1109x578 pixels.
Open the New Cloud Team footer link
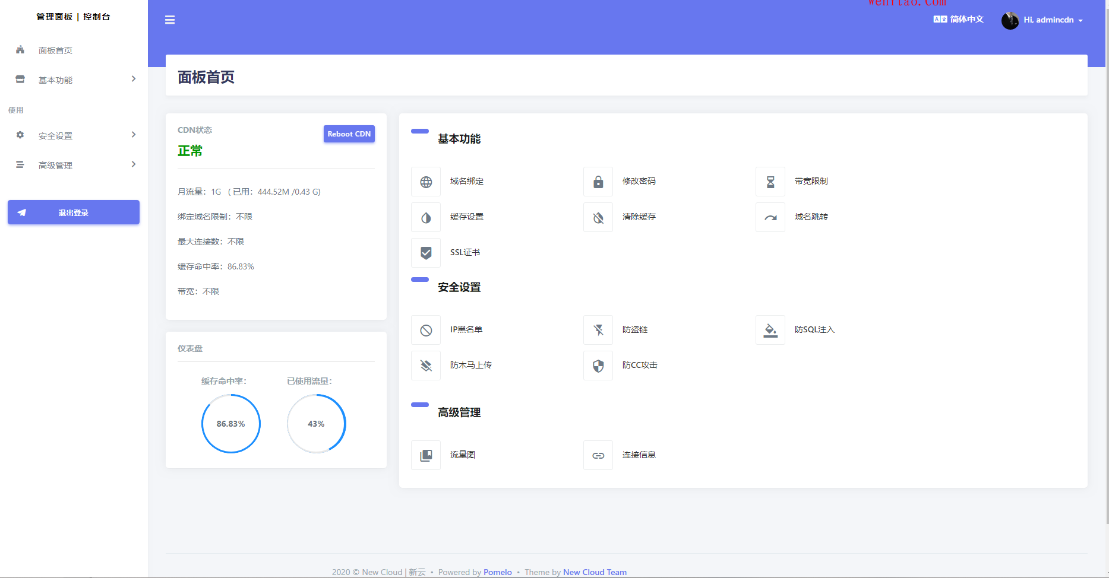tap(595, 572)
